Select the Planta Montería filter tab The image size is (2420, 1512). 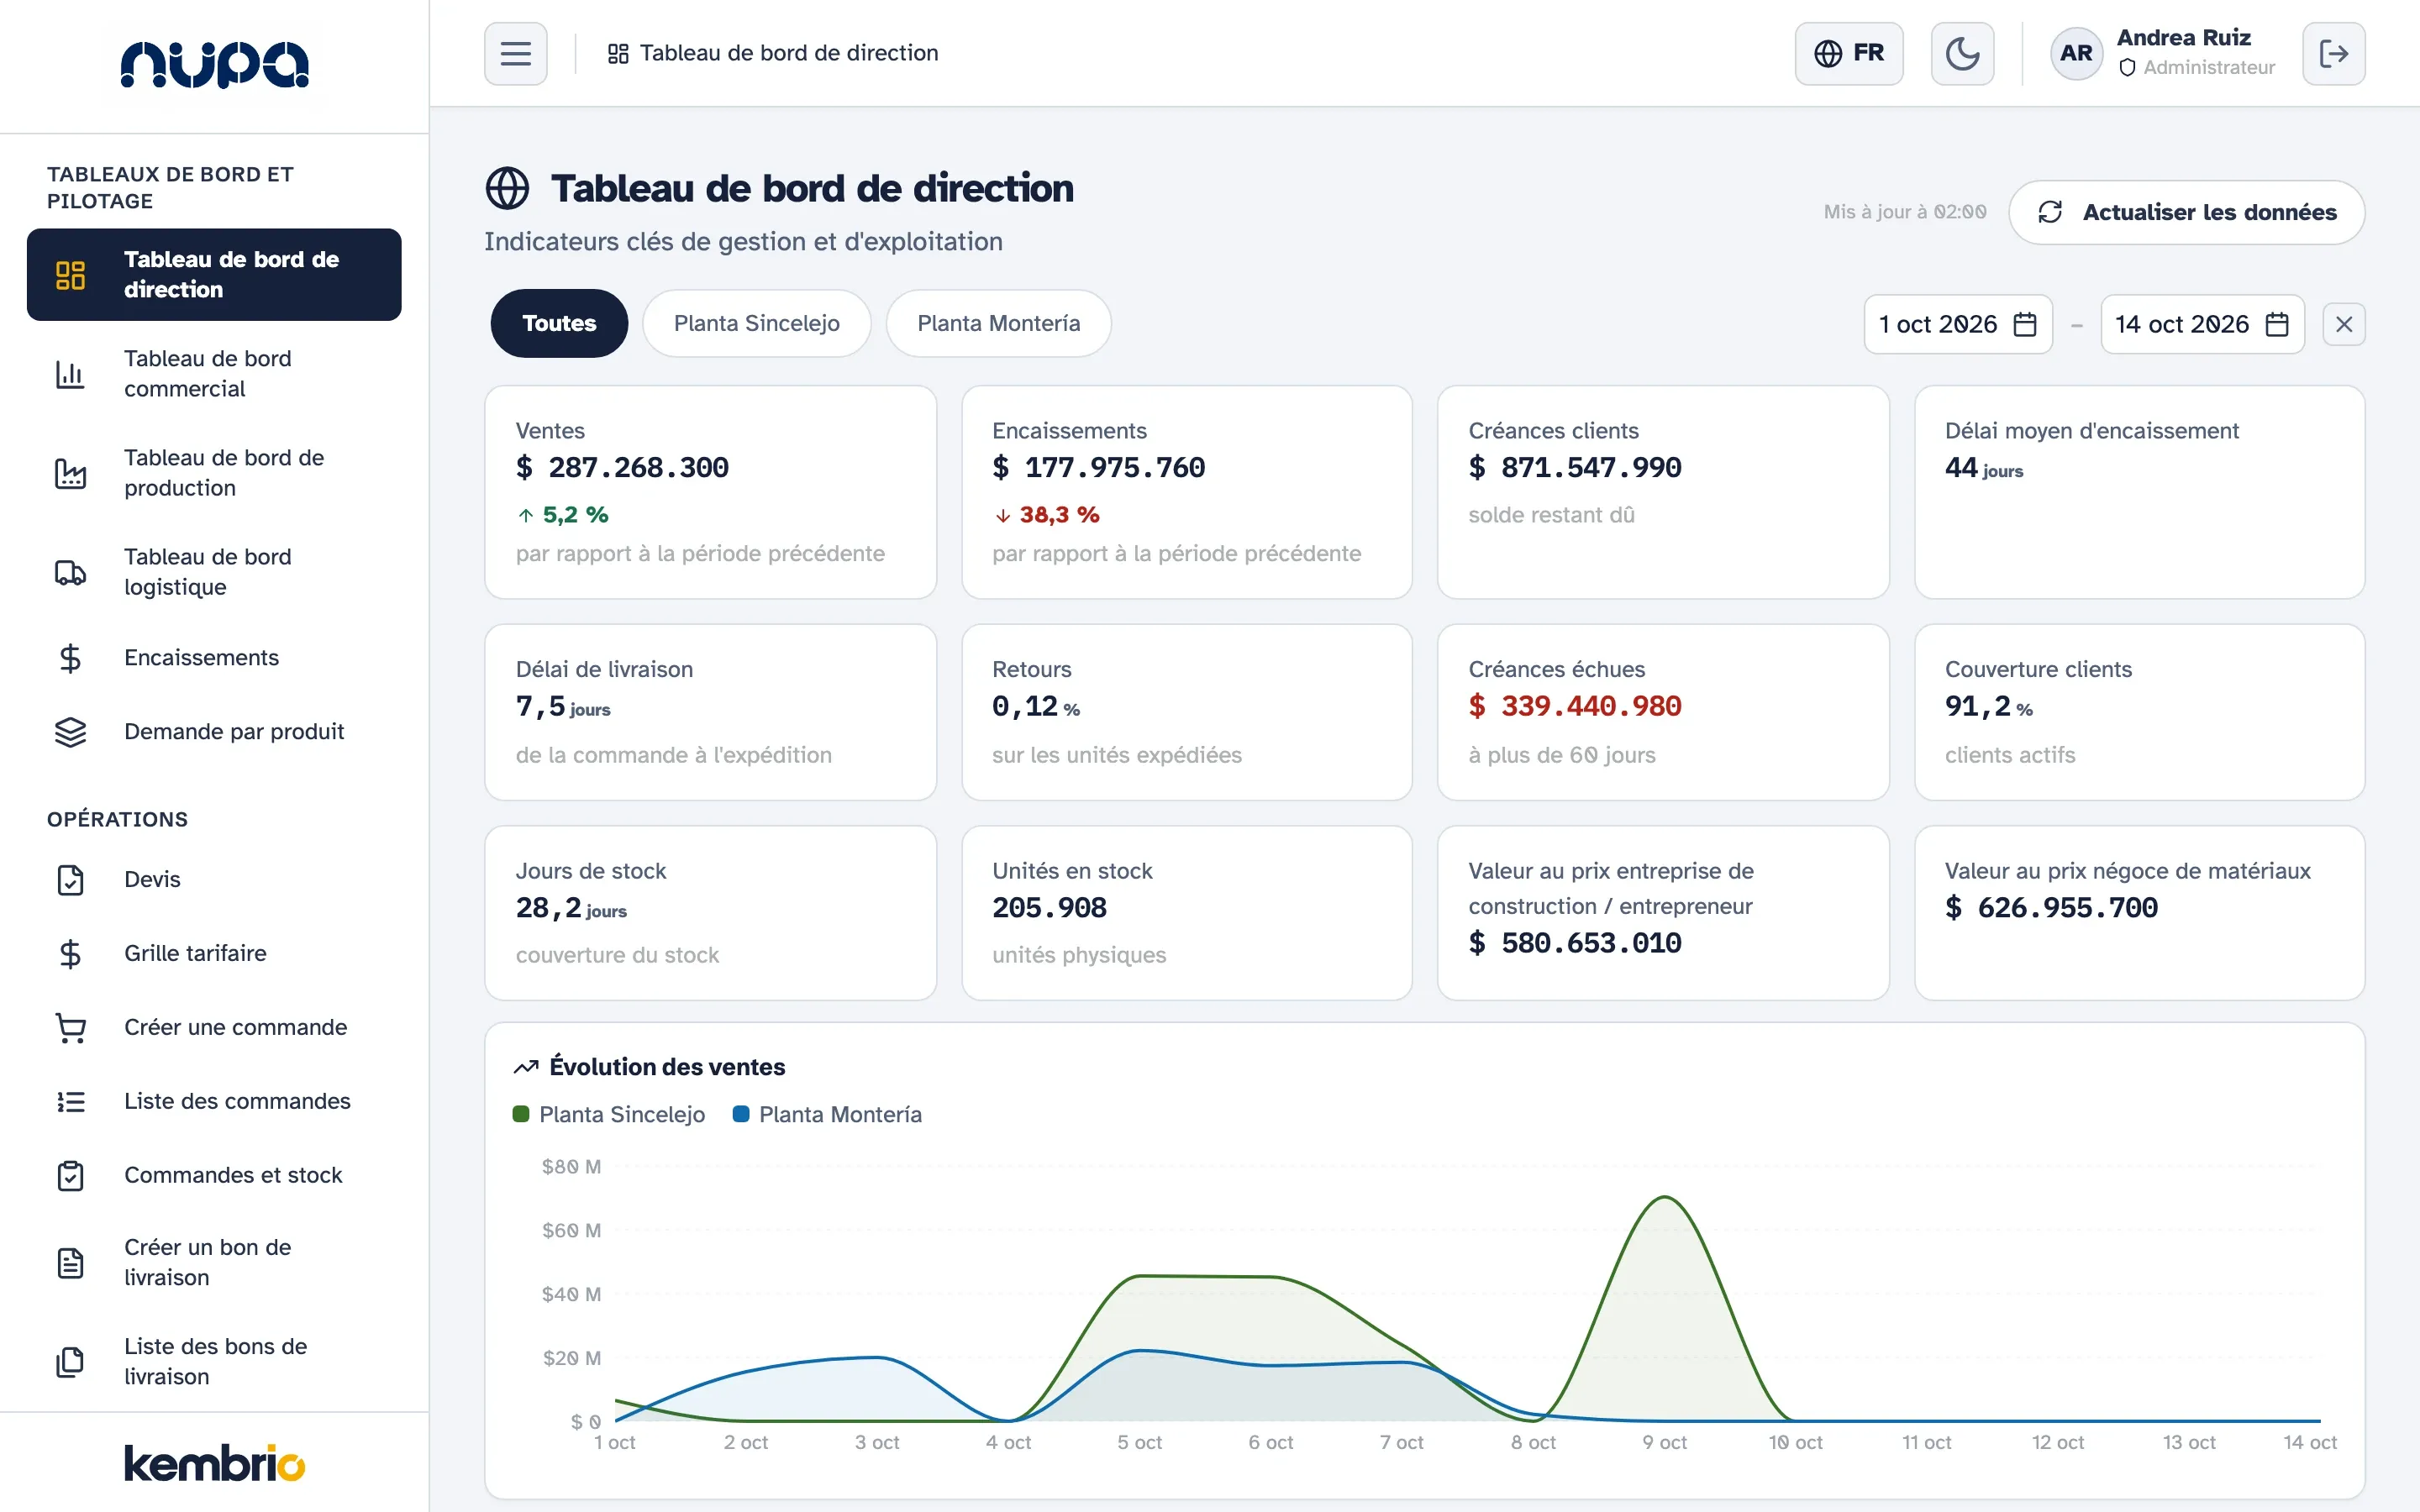point(998,323)
